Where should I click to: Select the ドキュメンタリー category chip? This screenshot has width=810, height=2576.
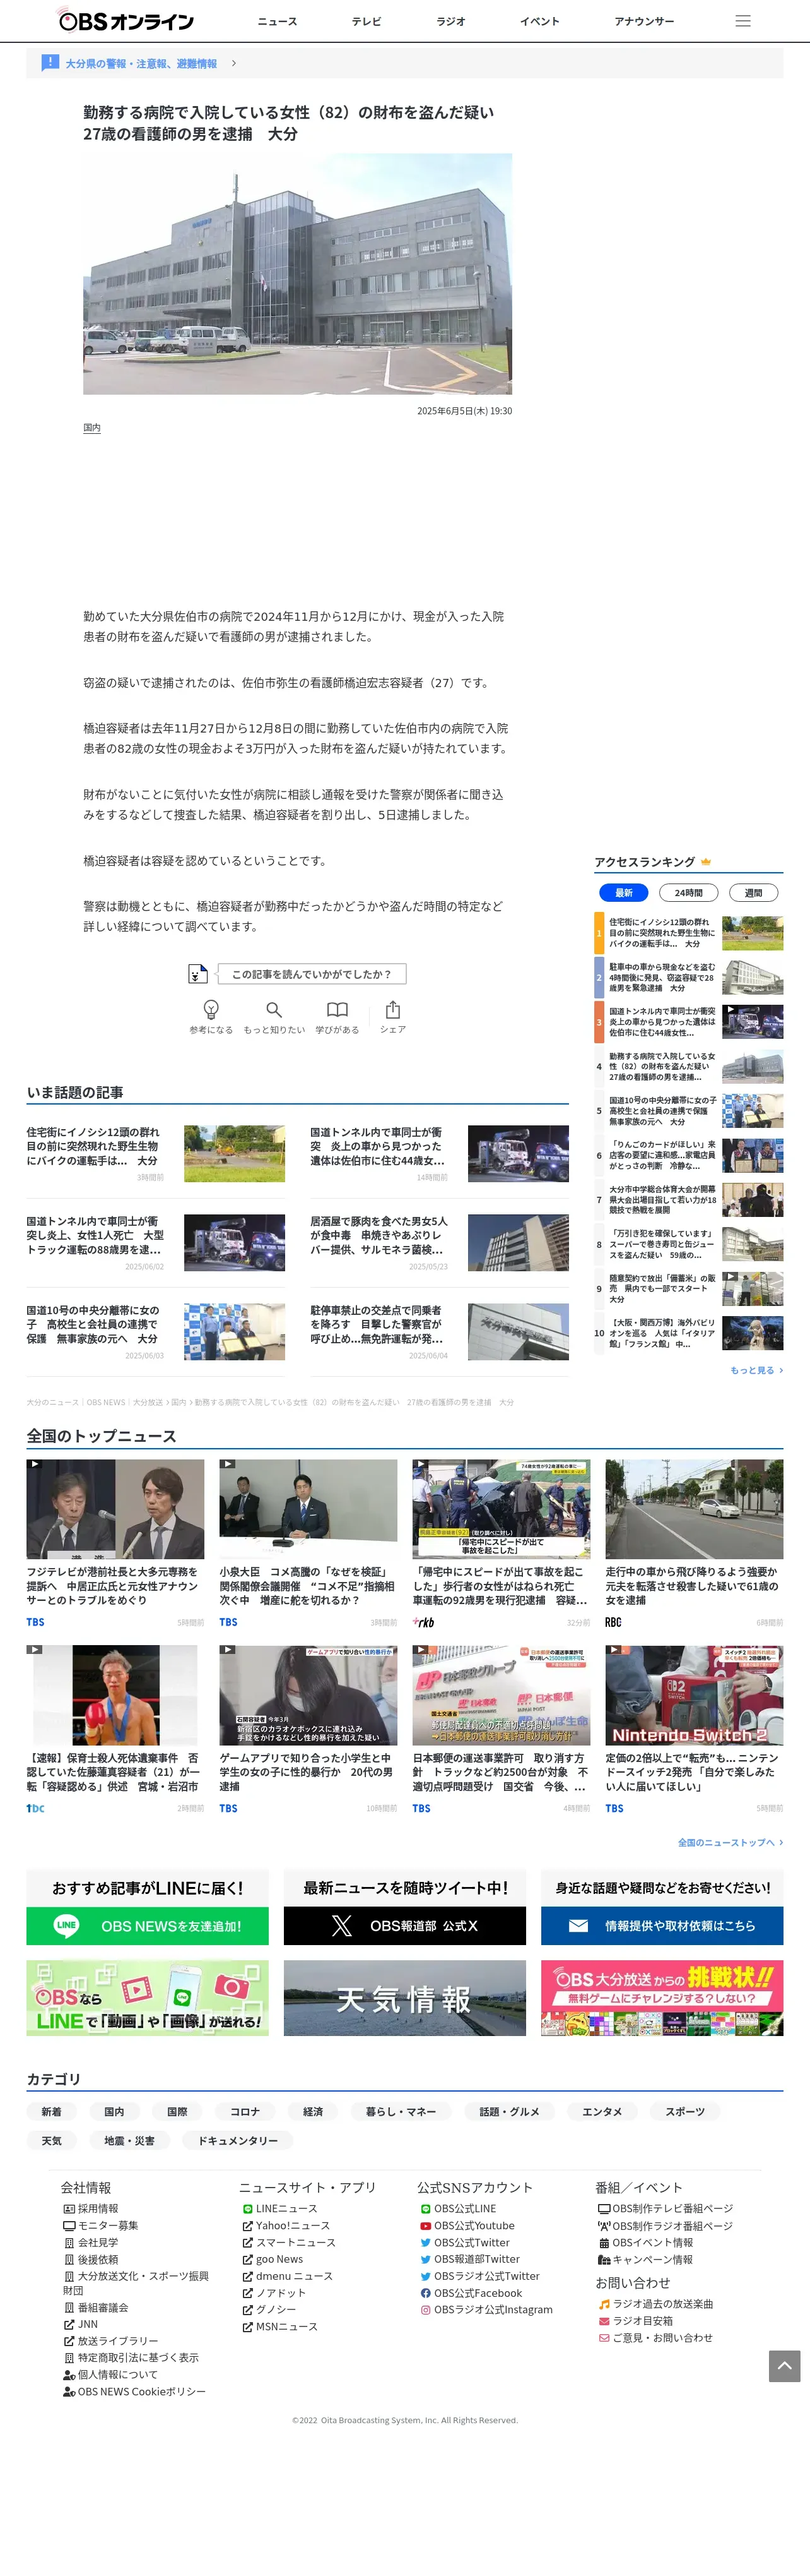[x=238, y=2140]
